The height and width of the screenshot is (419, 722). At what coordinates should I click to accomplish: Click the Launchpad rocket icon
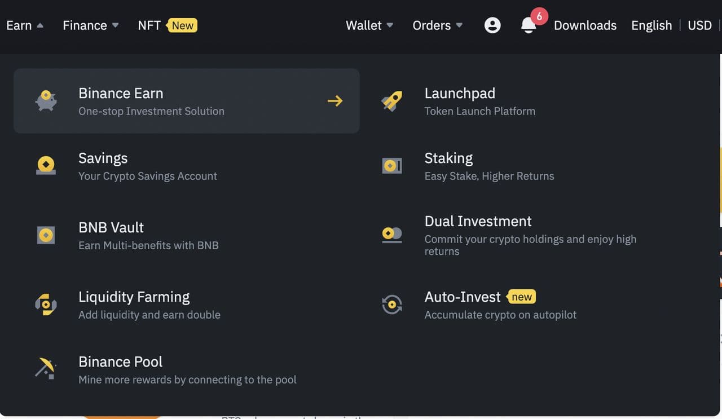(x=392, y=101)
